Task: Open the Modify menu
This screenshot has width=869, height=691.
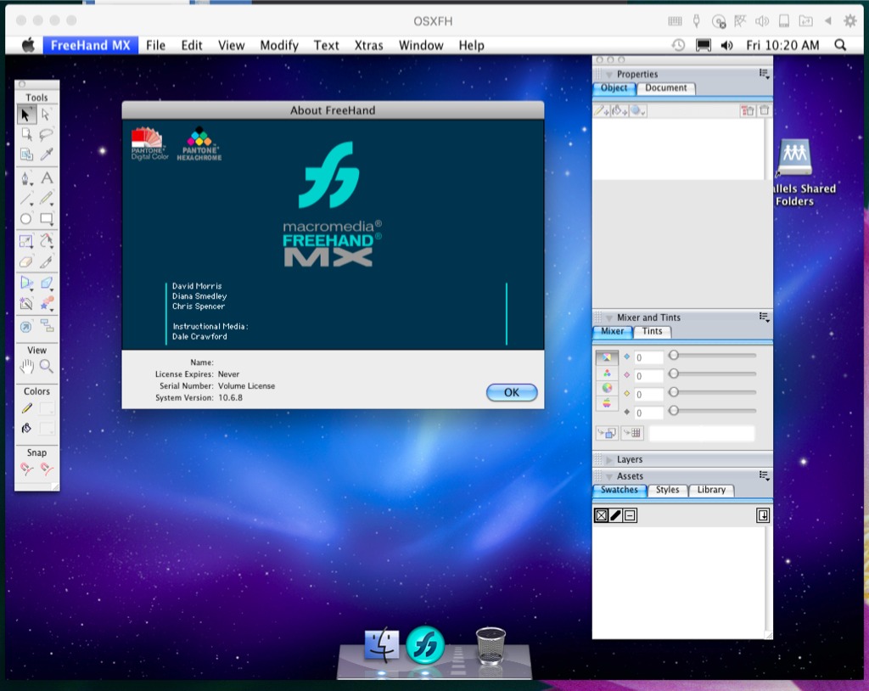Action: (279, 46)
